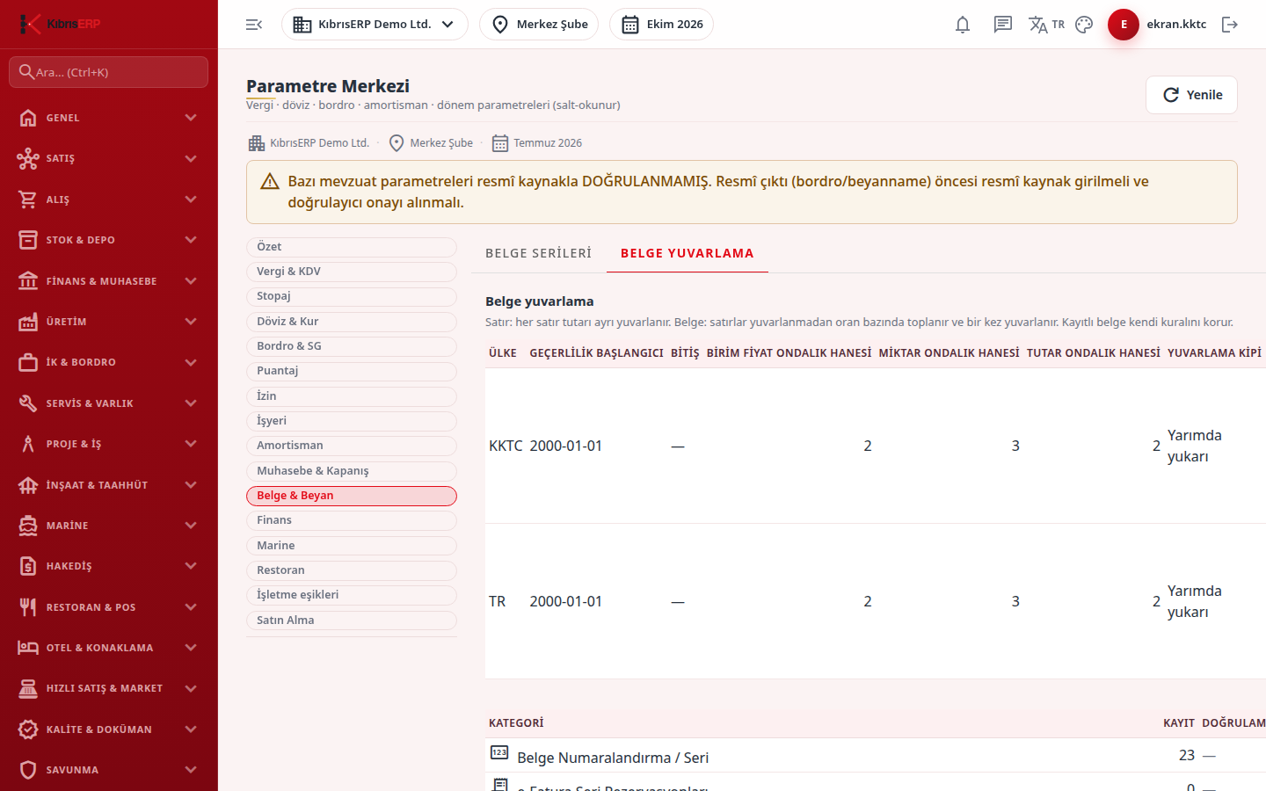Image resolution: width=1266 pixels, height=791 pixels.
Task: Focus the Ara search field
Action: 108,72
